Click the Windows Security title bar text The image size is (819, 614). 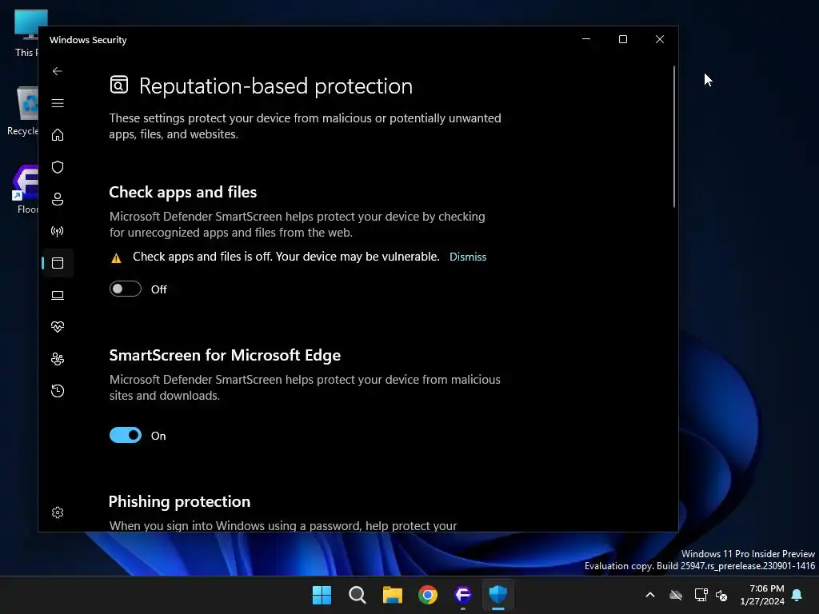88,40
